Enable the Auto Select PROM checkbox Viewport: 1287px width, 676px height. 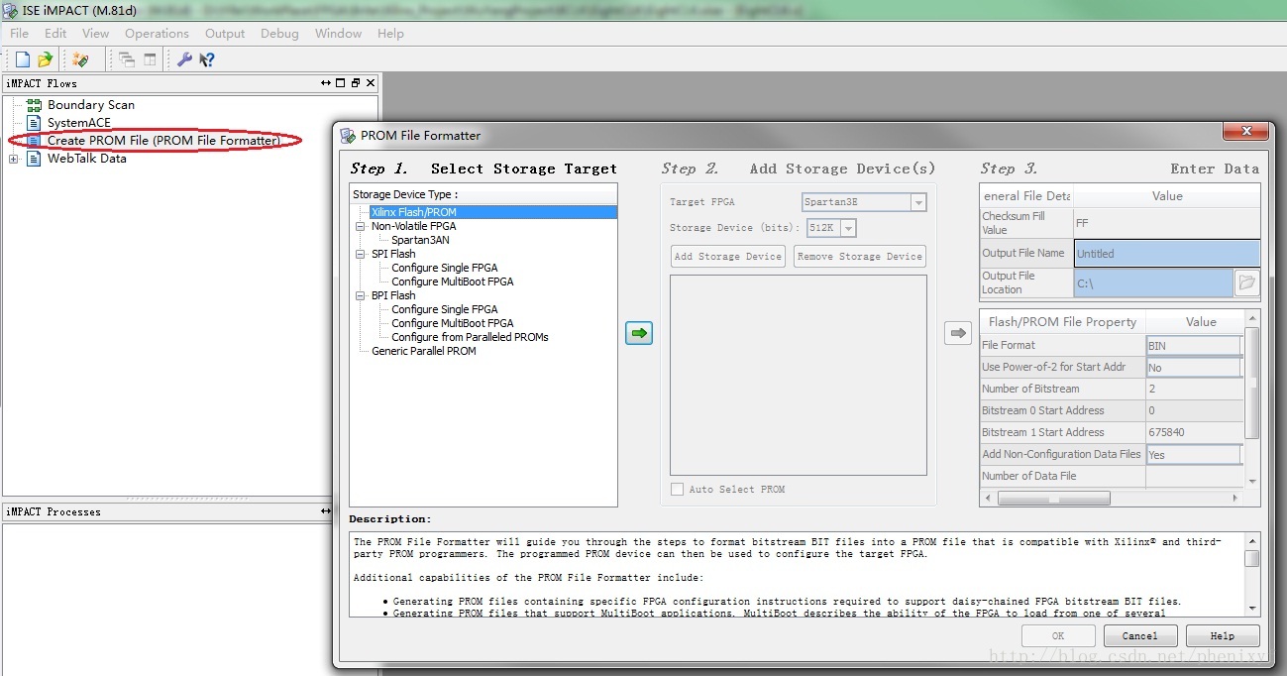pos(677,490)
